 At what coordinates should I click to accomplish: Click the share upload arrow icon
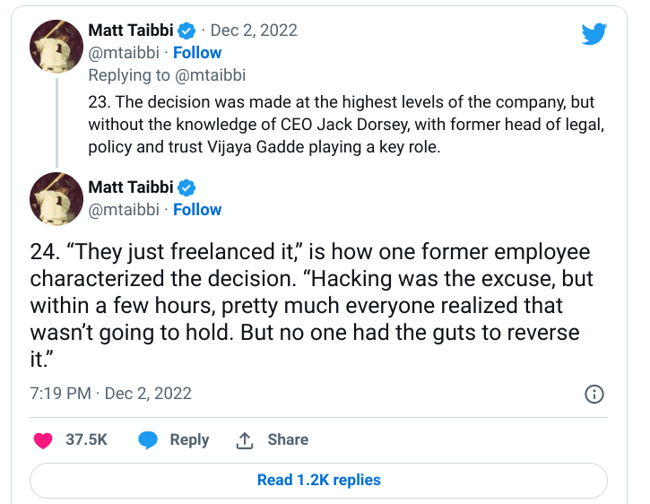click(245, 440)
